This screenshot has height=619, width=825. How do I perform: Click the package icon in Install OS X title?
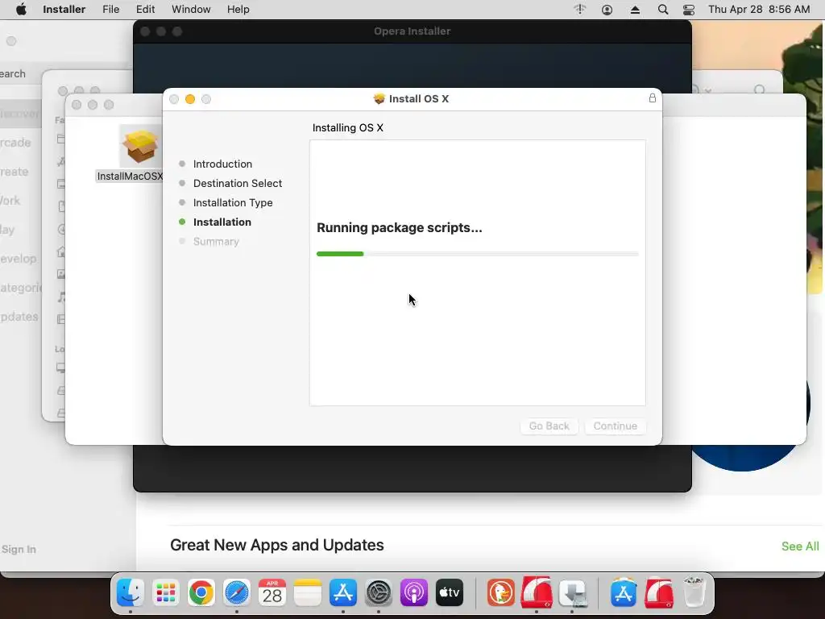[379, 98]
